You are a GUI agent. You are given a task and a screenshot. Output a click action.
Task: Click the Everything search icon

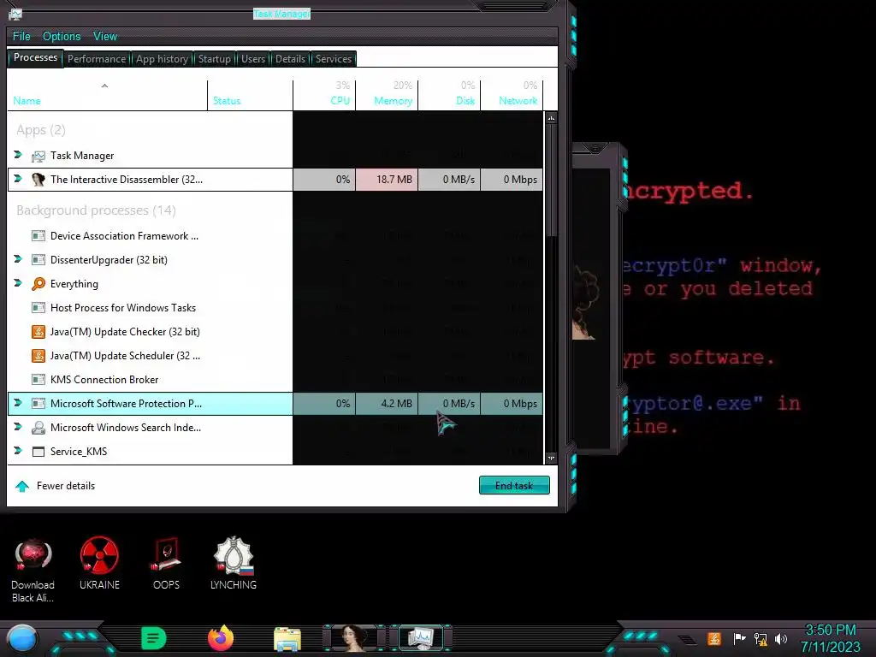(38, 284)
